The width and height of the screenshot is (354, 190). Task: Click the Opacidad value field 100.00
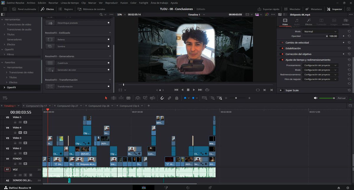click(333, 36)
